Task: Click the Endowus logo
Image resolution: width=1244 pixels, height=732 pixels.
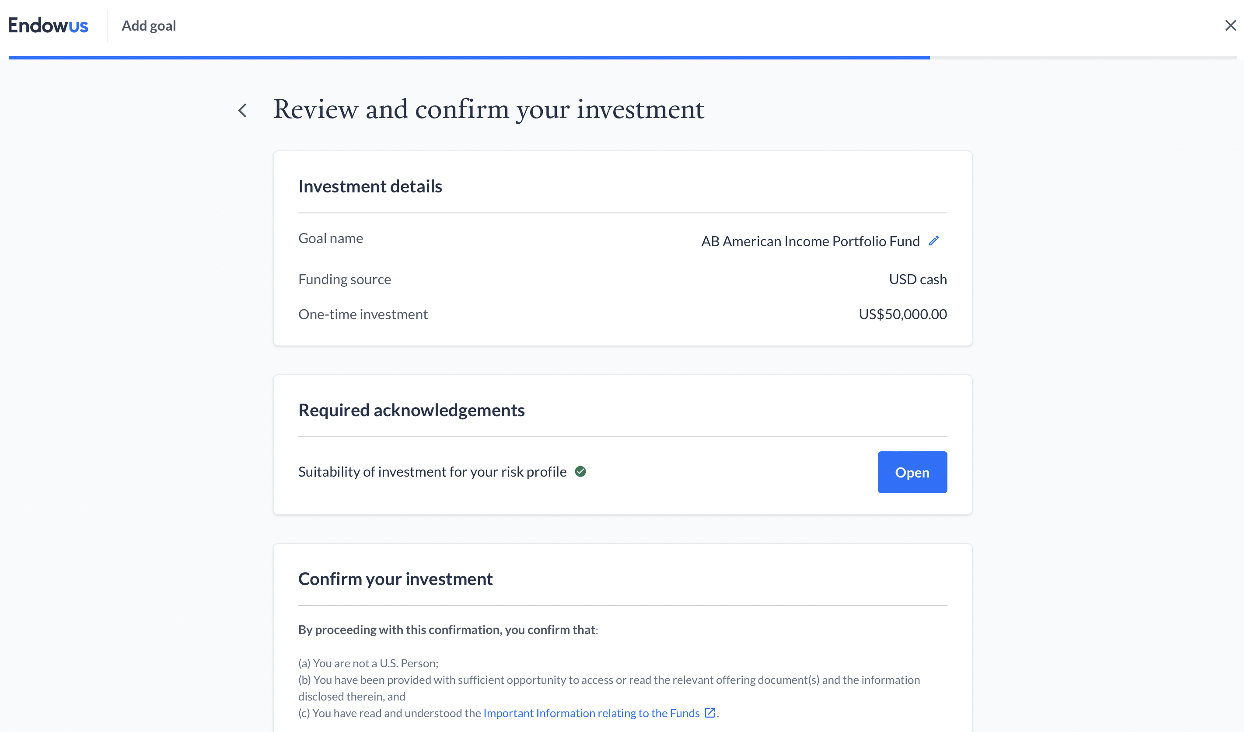Action: coord(48,26)
